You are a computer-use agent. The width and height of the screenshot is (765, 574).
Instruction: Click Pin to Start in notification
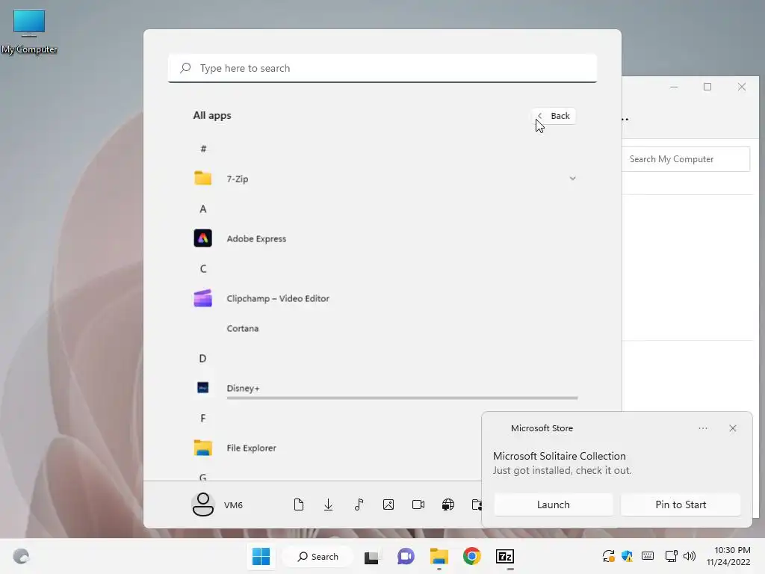681,504
